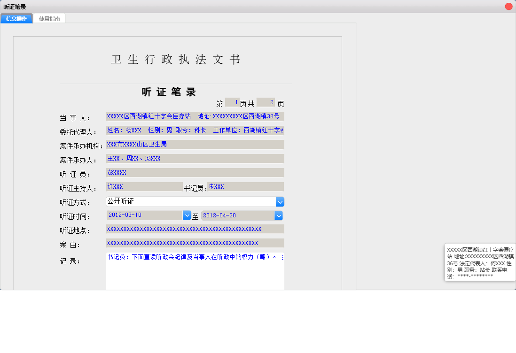The width and height of the screenshot is (516, 353).
Task: Open the 听证方式 dropdown arrow
Action: pyautogui.click(x=280, y=201)
